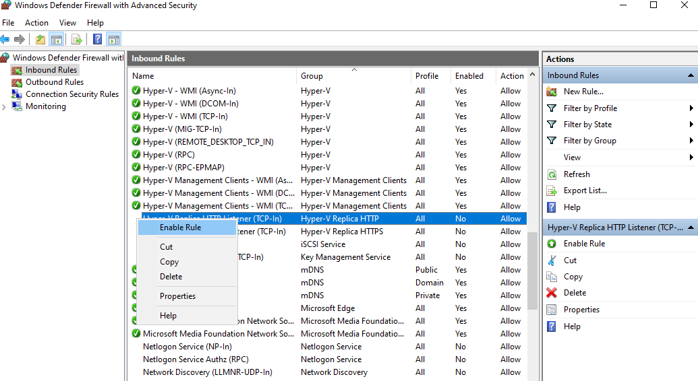Open the Filter by Profile submenu arrow
698x381 pixels.
(x=691, y=108)
